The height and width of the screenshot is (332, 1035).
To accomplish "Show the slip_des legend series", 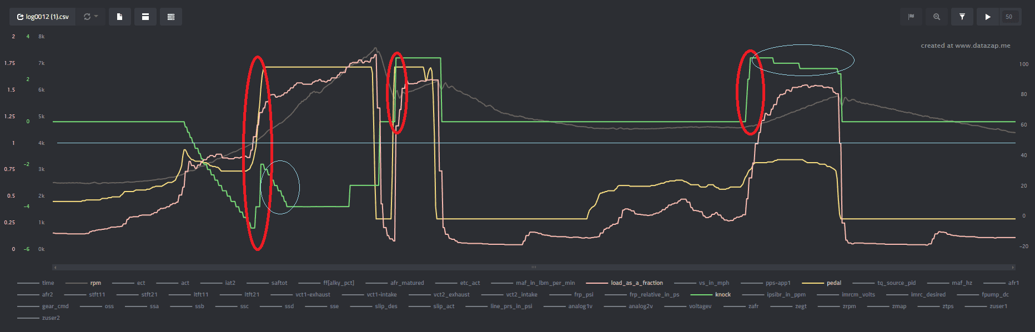I will 374,306.
